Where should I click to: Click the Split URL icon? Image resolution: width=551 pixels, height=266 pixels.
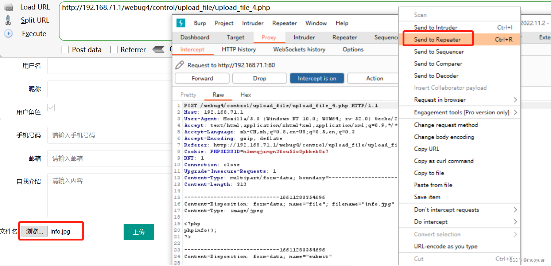click(8, 20)
